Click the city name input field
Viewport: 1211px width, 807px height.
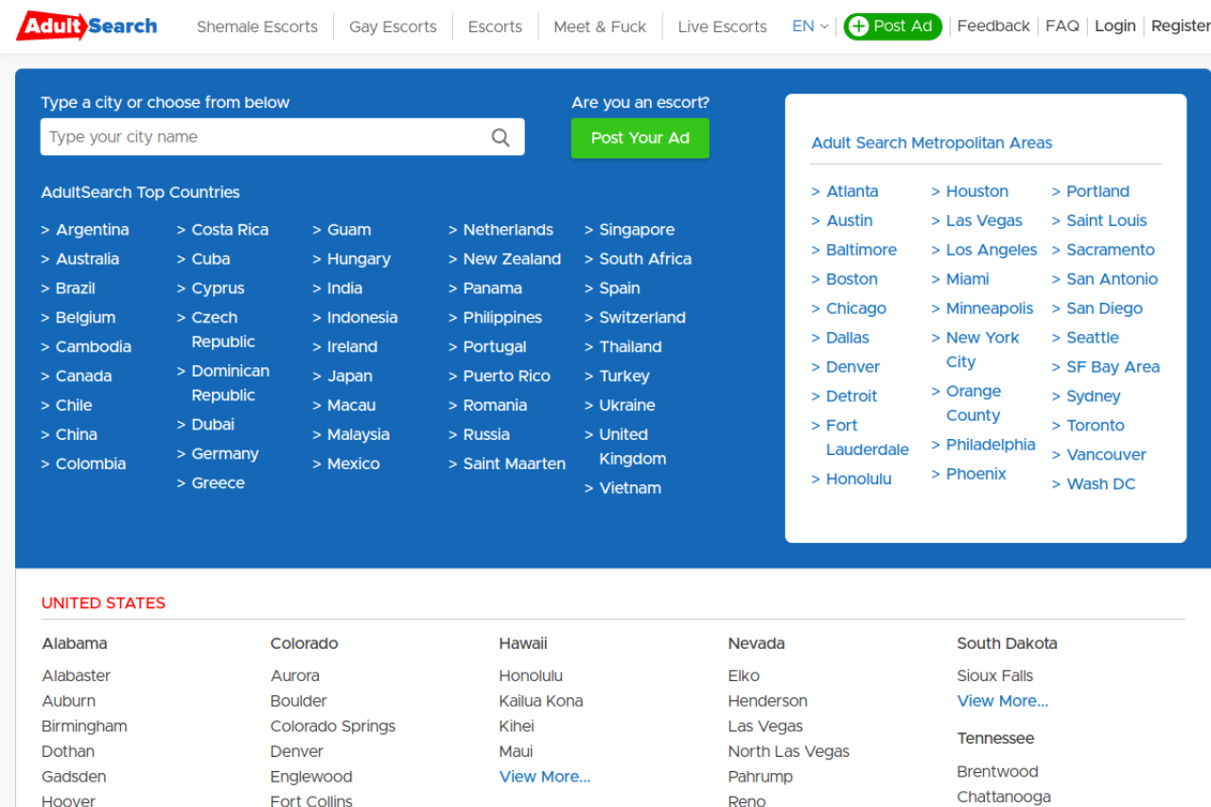(265, 137)
